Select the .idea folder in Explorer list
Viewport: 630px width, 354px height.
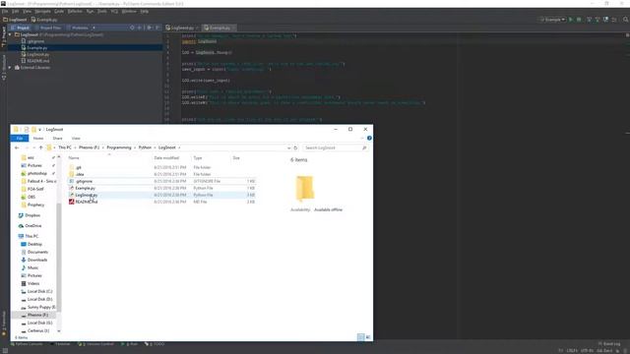[x=80, y=174]
